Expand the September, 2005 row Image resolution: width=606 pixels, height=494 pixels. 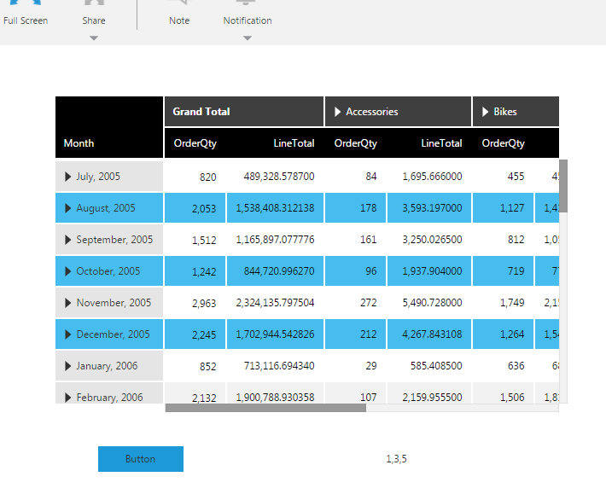(68, 240)
